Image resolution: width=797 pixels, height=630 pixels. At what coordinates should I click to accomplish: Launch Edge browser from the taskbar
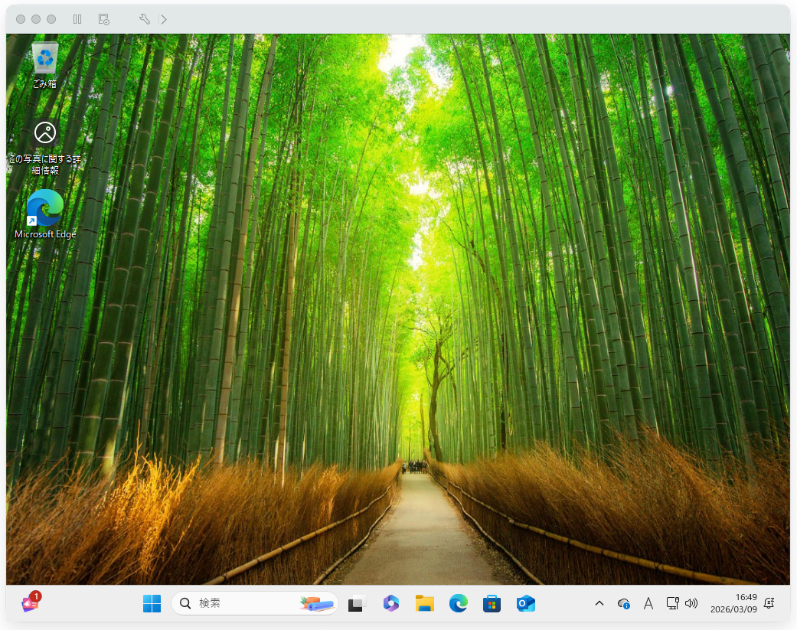pyautogui.click(x=459, y=604)
